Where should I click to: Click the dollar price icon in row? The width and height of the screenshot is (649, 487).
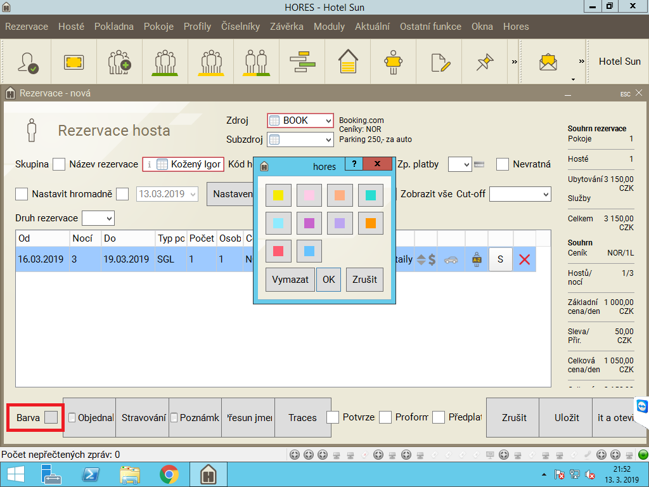tap(432, 259)
